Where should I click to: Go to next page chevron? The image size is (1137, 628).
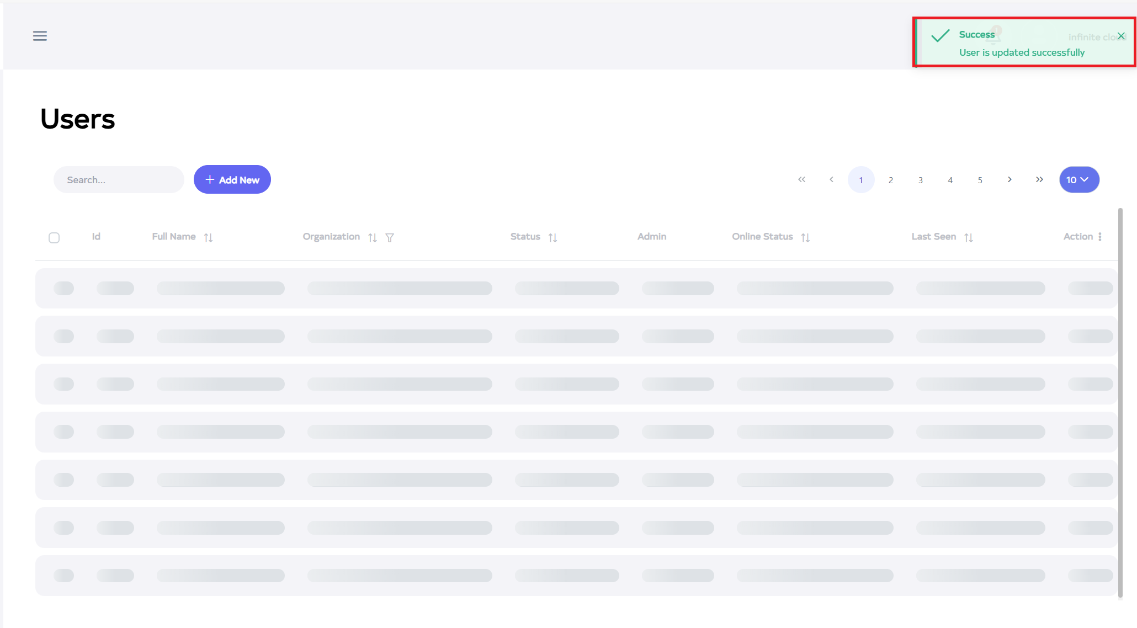1010,179
